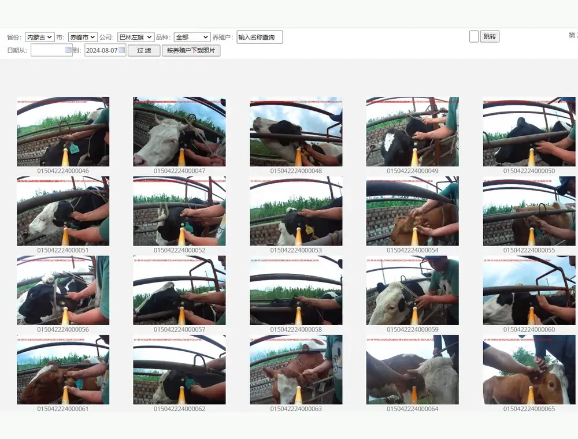The width and height of the screenshot is (578, 439).
Task: Click the 过滤 filter button
Action: pyautogui.click(x=144, y=50)
